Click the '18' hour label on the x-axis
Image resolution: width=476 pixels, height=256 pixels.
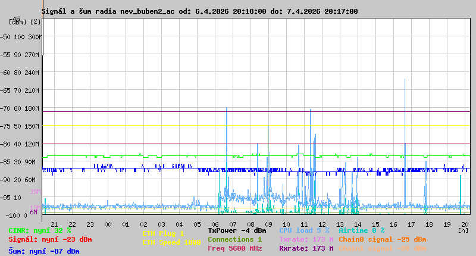tap(429, 224)
